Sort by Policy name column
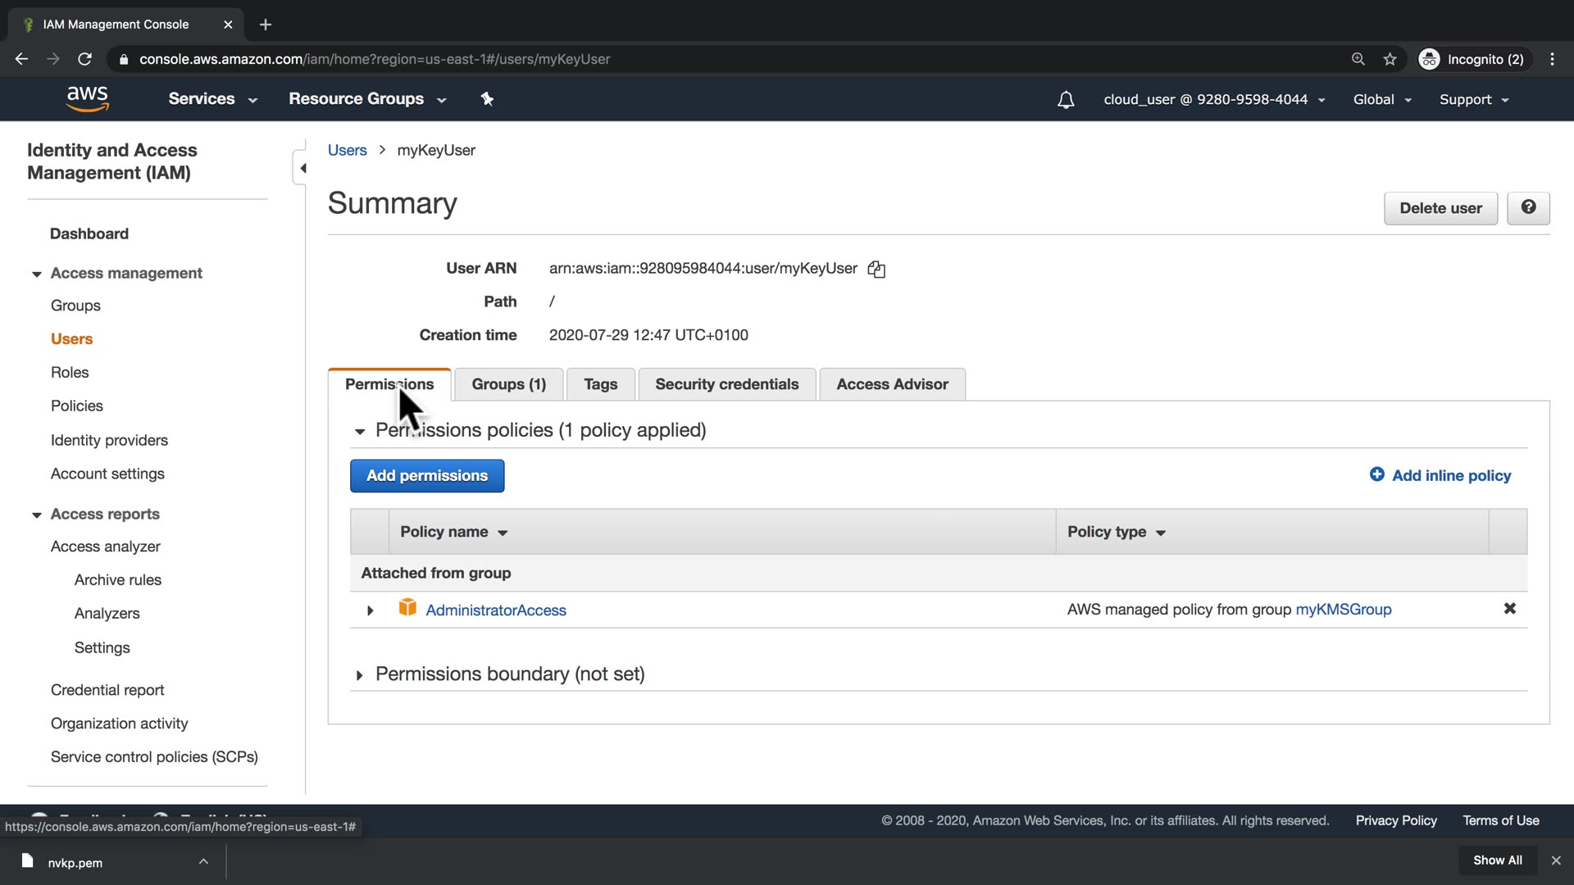Viewport: 1574px width, 885px height. 453,533
